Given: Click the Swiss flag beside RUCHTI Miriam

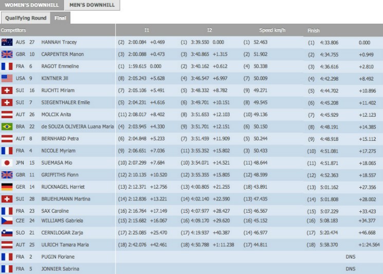Looking at the screenshot, I should [7, 90].
